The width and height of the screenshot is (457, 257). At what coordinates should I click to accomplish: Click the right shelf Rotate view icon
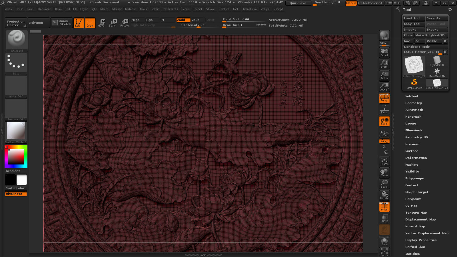click(384, 195)
